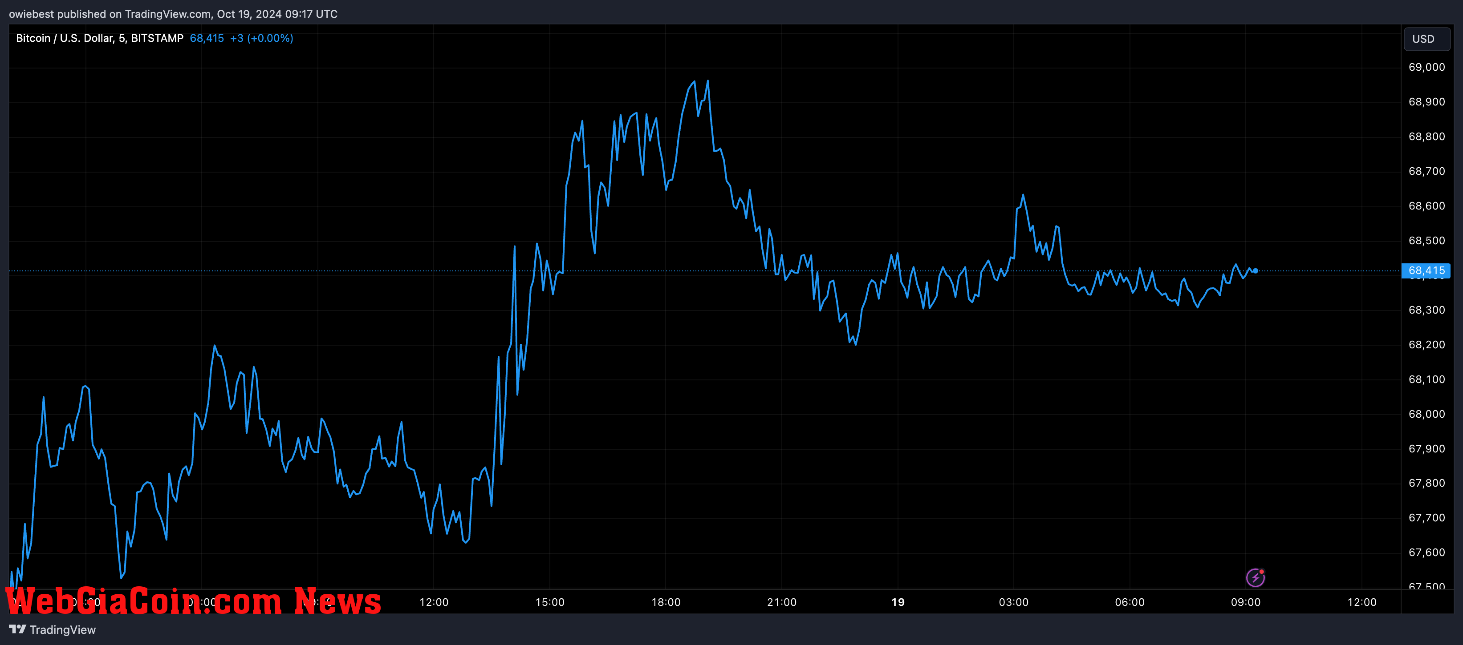Click the 09:00 time axis label
1463x645 pixels.
tap(1245, 602)
